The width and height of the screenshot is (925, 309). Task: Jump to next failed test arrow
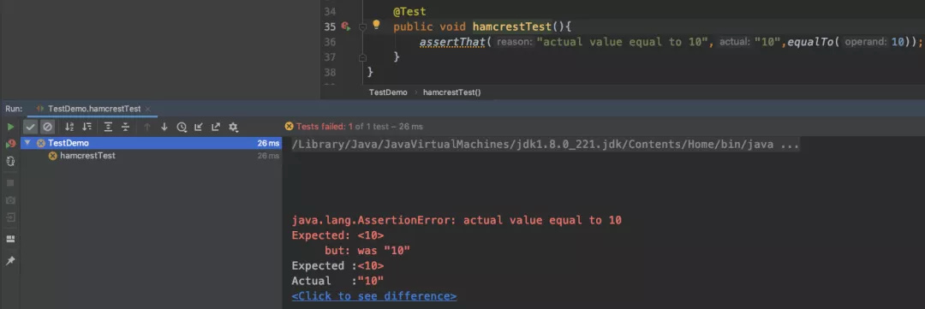[164, 127]
